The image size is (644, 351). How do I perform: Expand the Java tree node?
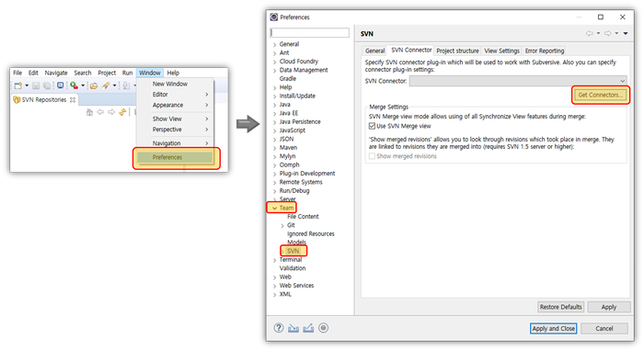tap(274, 105)
